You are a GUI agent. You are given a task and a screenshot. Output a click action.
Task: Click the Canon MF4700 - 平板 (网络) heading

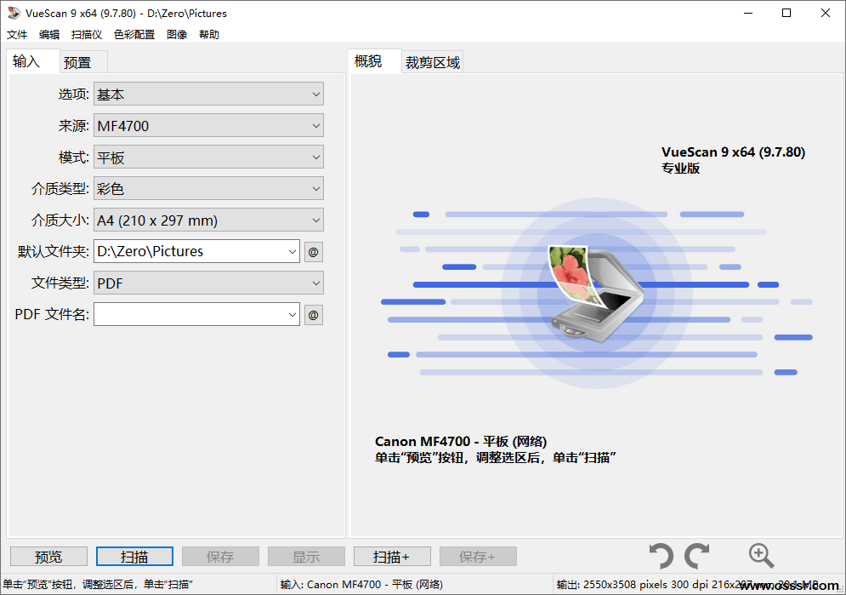coord(461,442)
